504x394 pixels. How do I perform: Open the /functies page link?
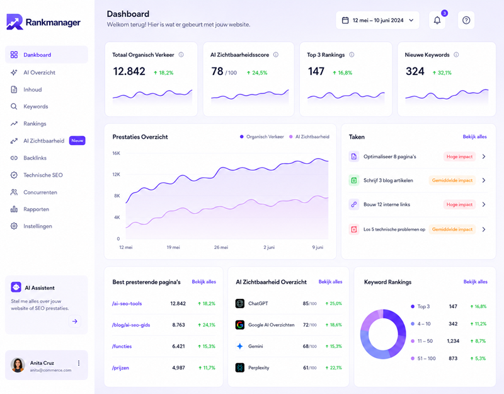tap(122, 346)
